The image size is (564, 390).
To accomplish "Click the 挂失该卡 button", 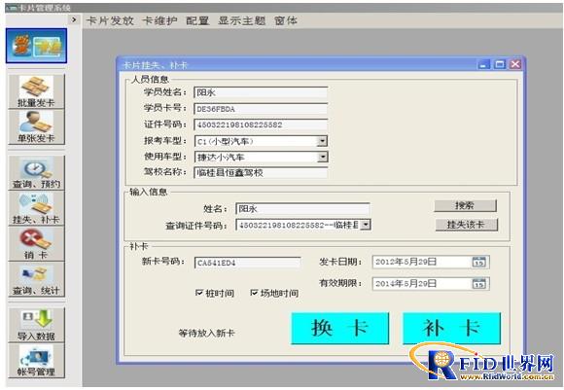I will [x=466, y=225].
